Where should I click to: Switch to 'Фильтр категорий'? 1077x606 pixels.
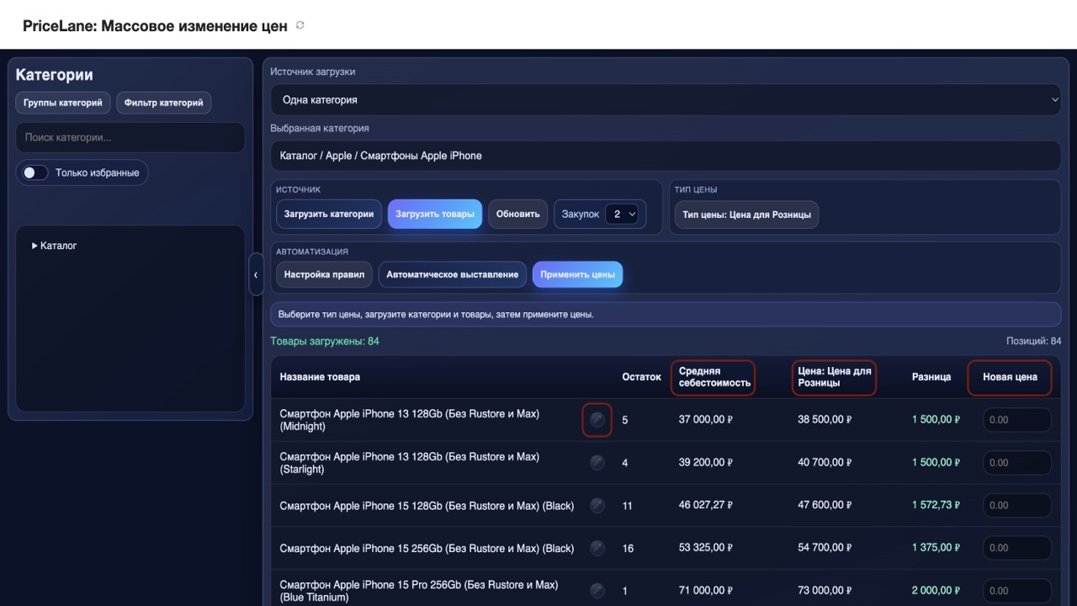[x=163, y=103]
